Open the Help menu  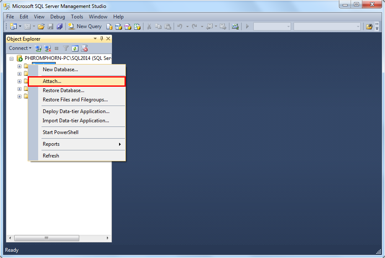118,17
